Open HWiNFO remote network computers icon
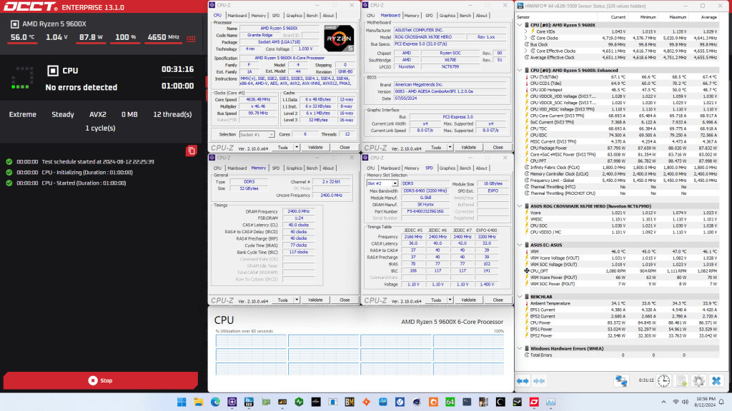This screenshot has width=732, height=411. tap(621, 381)
